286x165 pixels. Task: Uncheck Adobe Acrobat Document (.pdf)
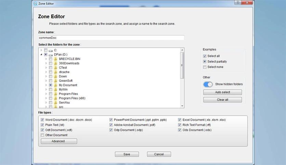(111, 125)
